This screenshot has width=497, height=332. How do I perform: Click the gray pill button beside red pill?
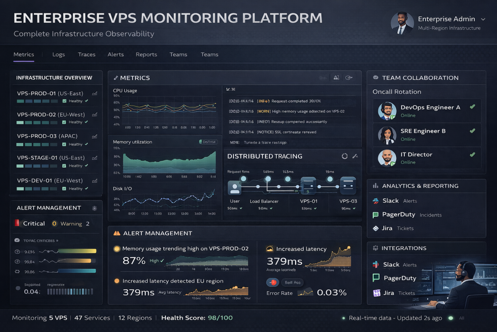(x=292, y=282)
